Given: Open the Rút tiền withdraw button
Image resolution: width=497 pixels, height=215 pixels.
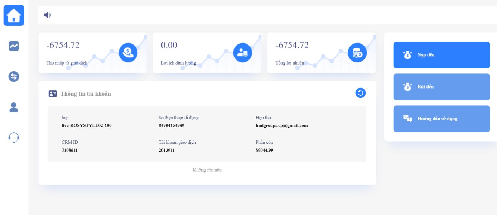Looking at the screenshot, I should (441, 87).
